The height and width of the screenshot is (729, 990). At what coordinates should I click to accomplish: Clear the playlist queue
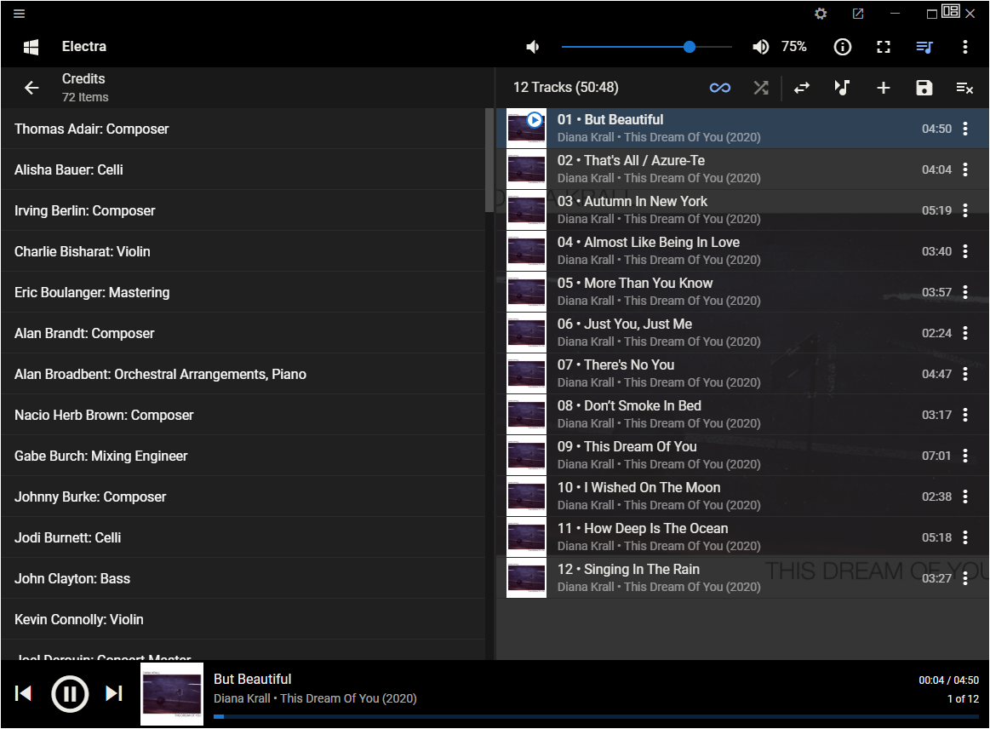(x=964, y=88)
